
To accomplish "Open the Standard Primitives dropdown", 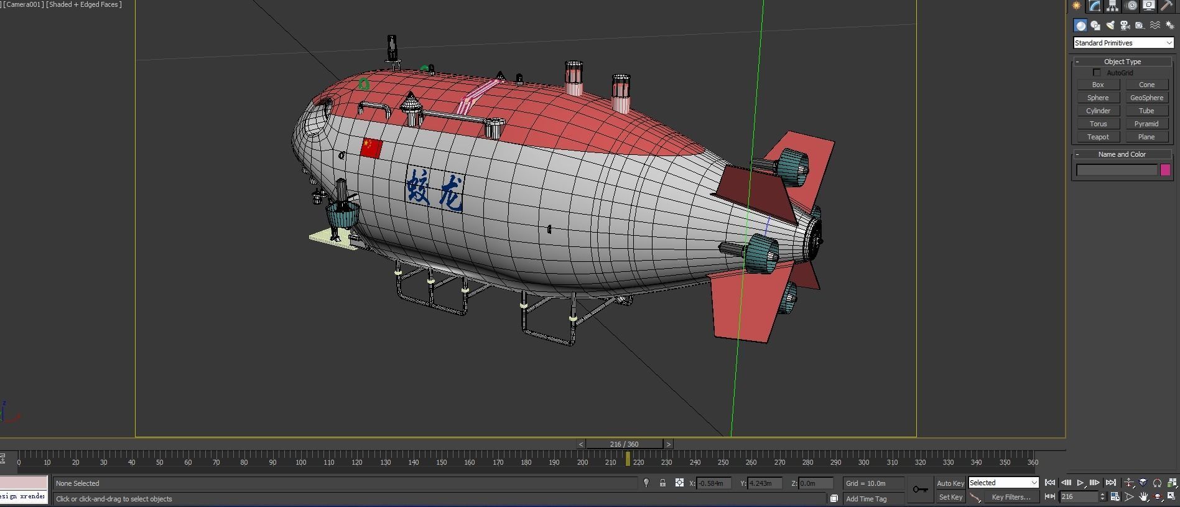I will click(1123, 43).
